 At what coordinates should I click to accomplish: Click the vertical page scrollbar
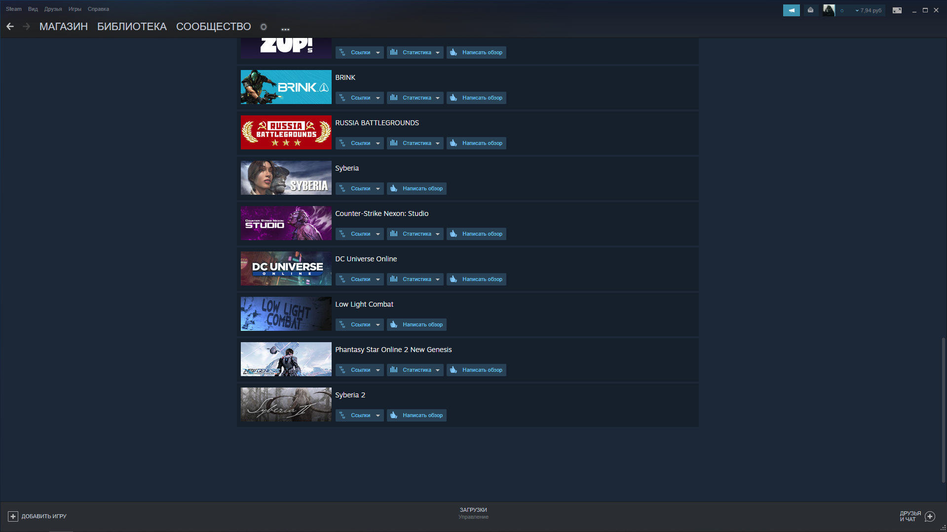click(x=944, y=410)
